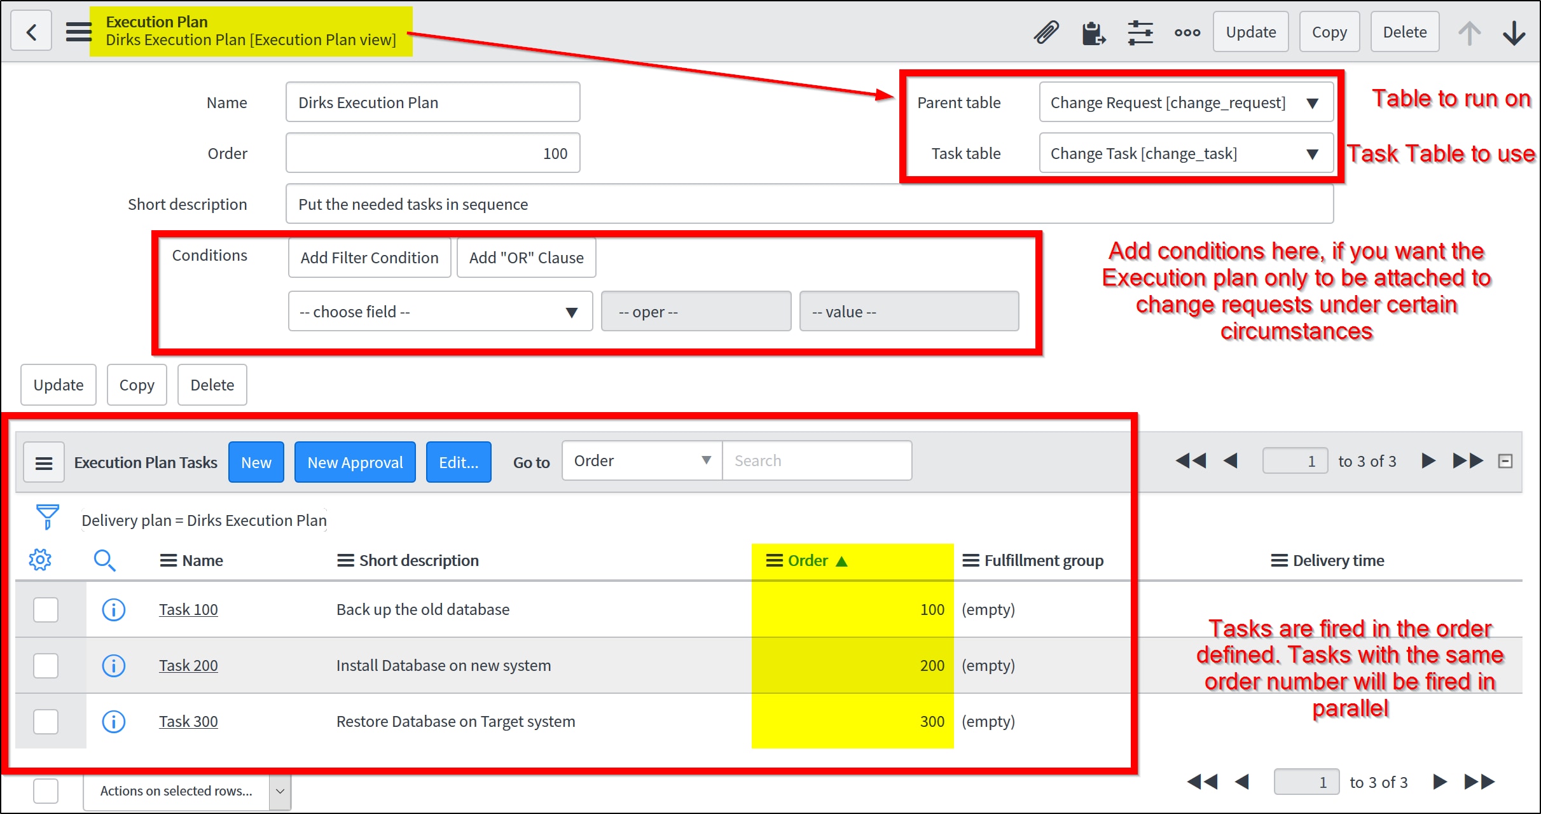Check the checkbox for Task 100 row
This screenshot has width=1541, height=814.
pyautogui.click(x=46, y=610)
